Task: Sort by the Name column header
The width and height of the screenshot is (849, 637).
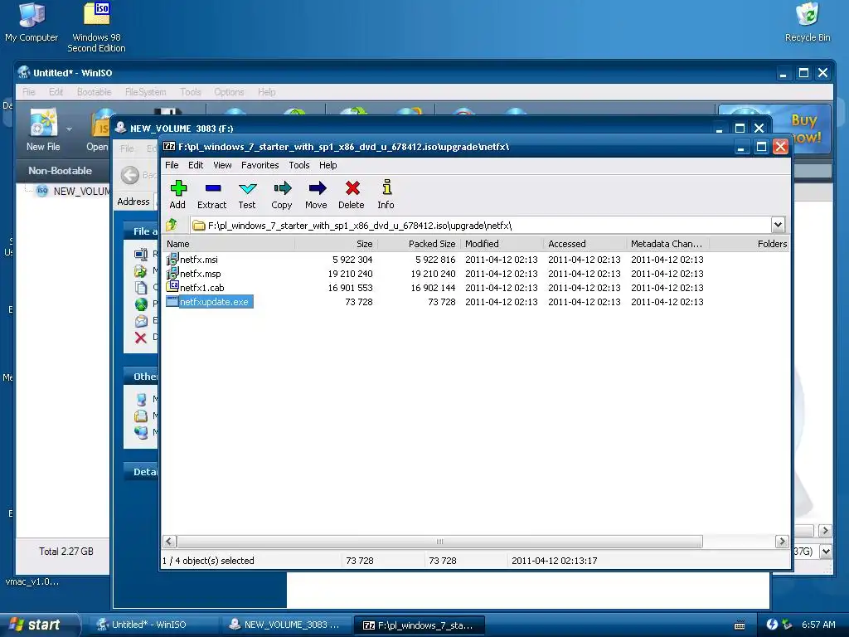Action: coord(229,244)
